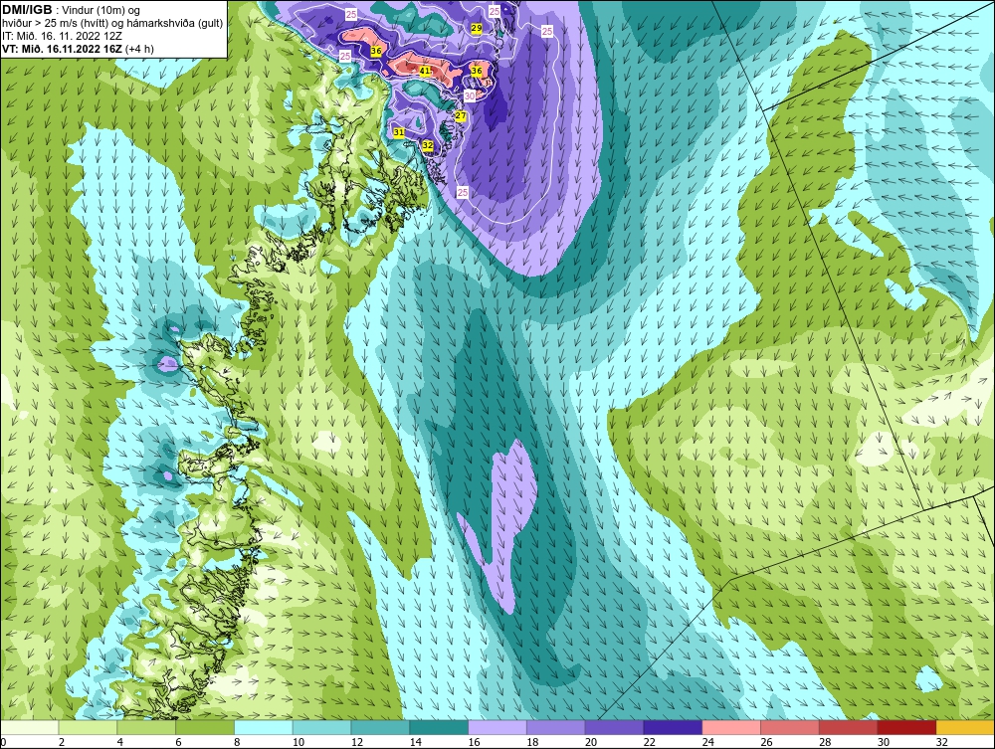
Task: Click the scale number 8 on the legend
Action: pos(237,742)
